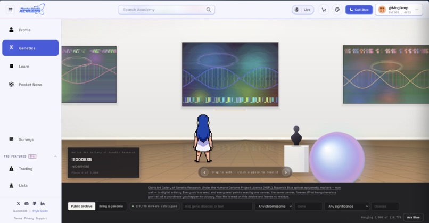The width and height of the screenshot is (429, 223).
Task: Open the shopping cart
Action: [x=324, y=10]
